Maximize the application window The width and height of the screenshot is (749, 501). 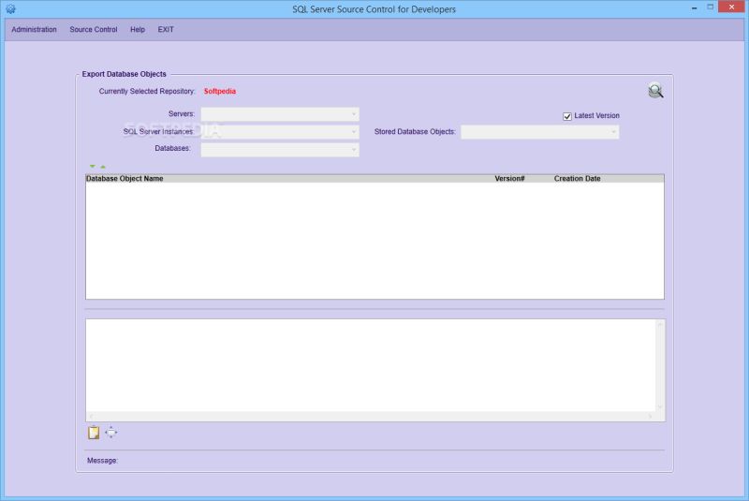(711, 7)
